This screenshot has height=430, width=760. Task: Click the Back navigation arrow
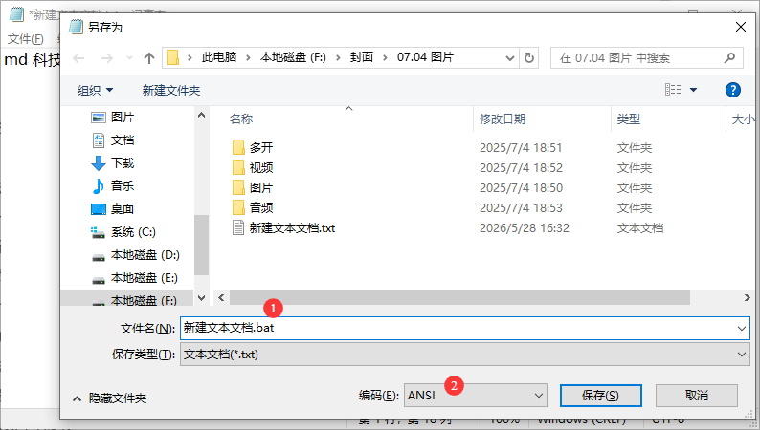point(78,58)
